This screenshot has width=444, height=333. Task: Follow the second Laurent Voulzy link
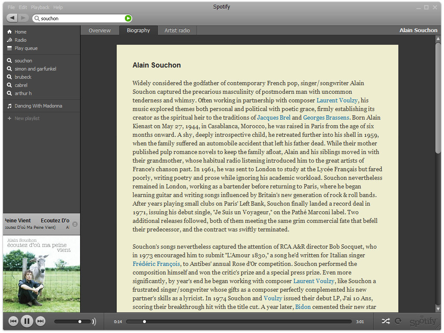point(314,281)
